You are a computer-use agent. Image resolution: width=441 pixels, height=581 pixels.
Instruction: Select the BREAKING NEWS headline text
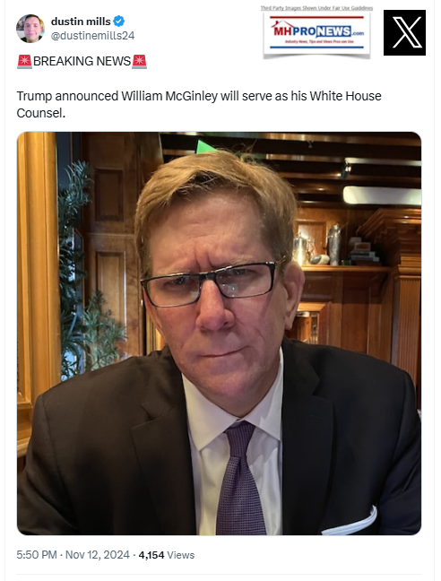point(82,61)
